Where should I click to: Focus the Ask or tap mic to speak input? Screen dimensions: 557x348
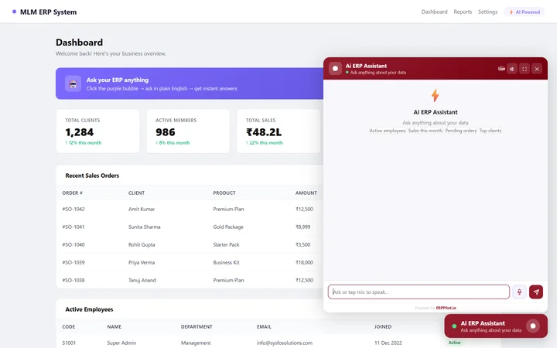click(419, 292)
